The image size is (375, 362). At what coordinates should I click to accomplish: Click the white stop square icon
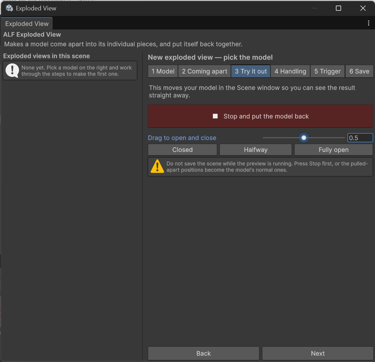(x=215, y=116)
